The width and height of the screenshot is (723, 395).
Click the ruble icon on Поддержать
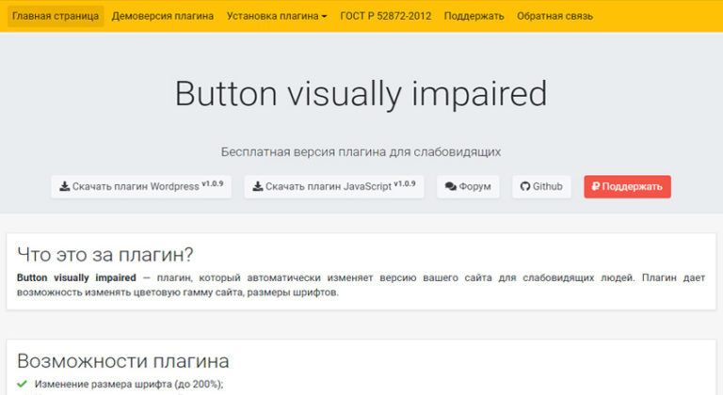point(596,186)
